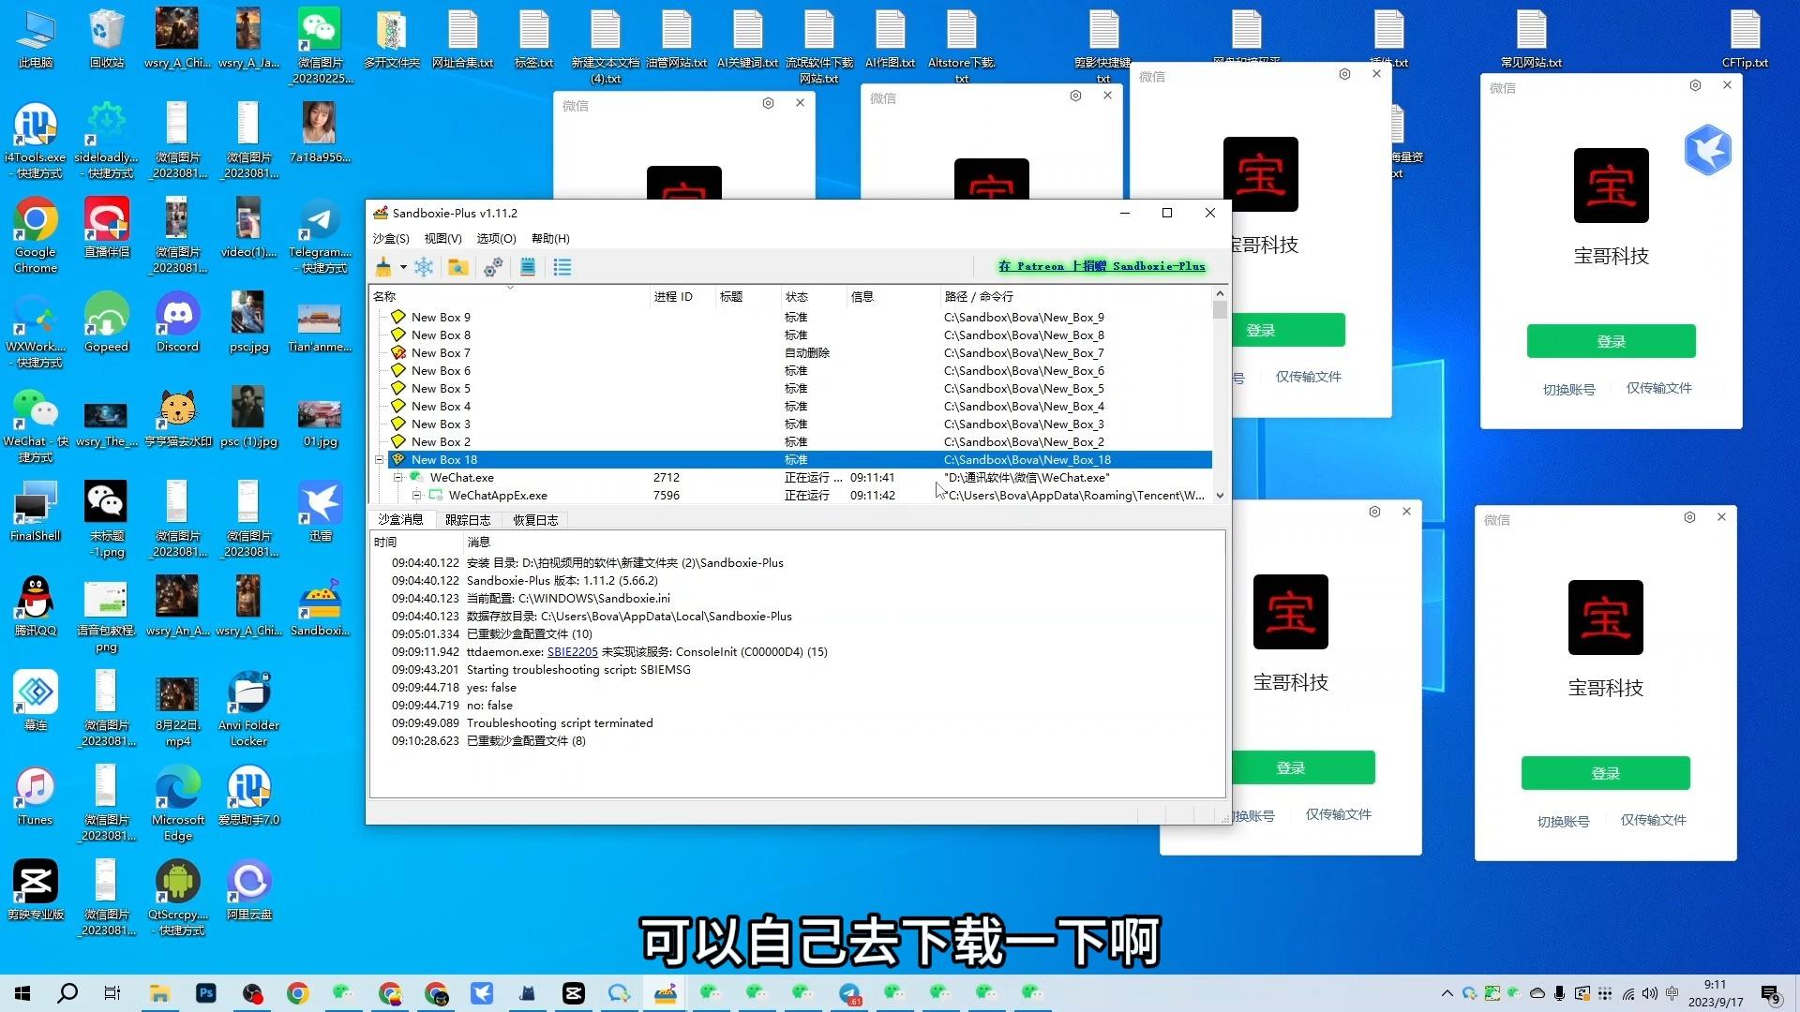Screen dimensions: 1800x1012
Task: Click 仅传输文件 in top-right WeChat window
Action: pyautogui.click(x=1658, y=388)
